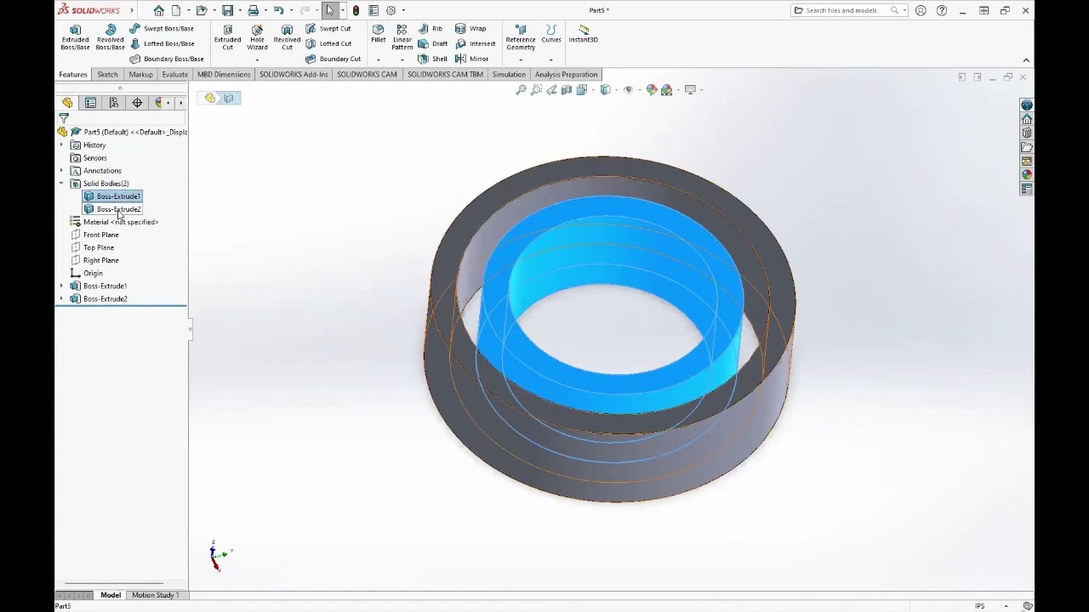Click the Section View icon
The height and width of the screenshot is (612, 1089).
[567, 89]
